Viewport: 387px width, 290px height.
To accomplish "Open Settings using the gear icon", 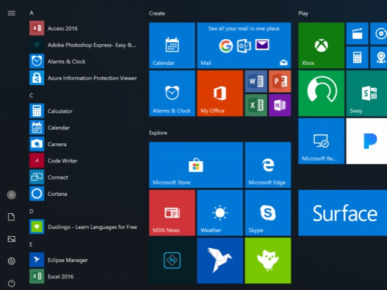I will click(11, 261).
